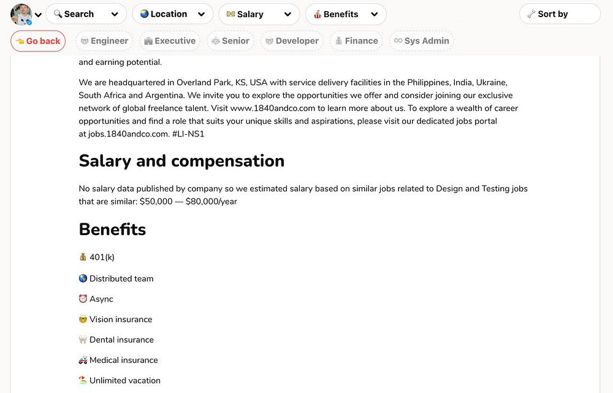Click the Sort by field

pyautogui.click(x=559, y=14)
